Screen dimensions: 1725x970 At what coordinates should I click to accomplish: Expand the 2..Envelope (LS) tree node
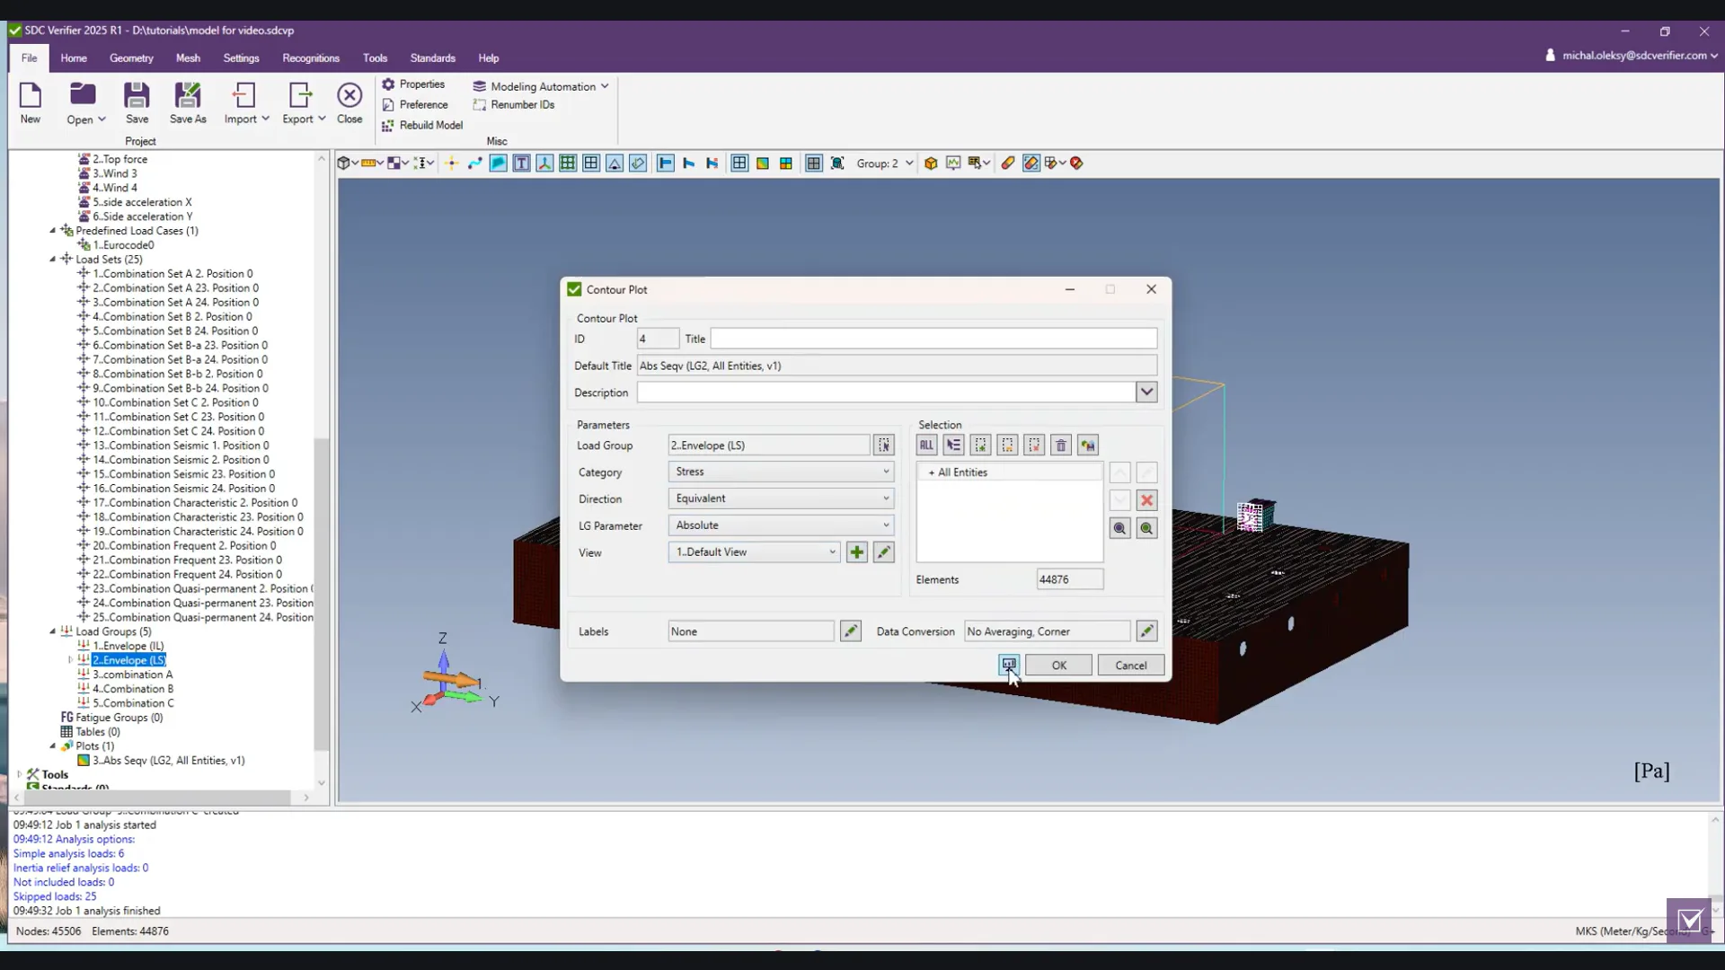71,660
